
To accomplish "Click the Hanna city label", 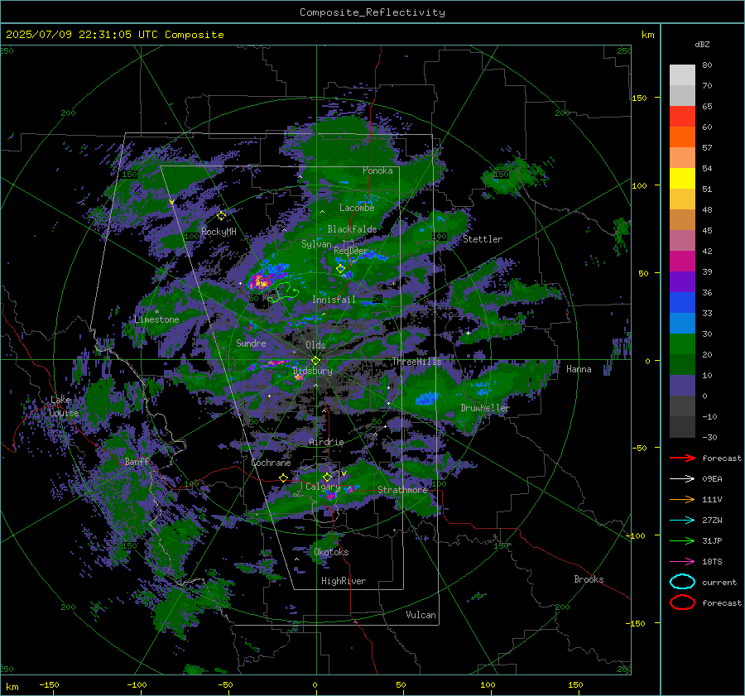I will [579, 369].
